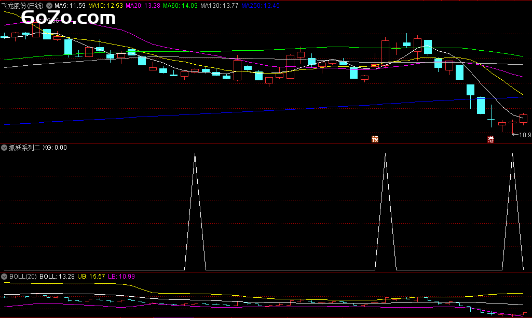
Task: Click the 飞龙股份(日线) stock title
Action: 22,6
